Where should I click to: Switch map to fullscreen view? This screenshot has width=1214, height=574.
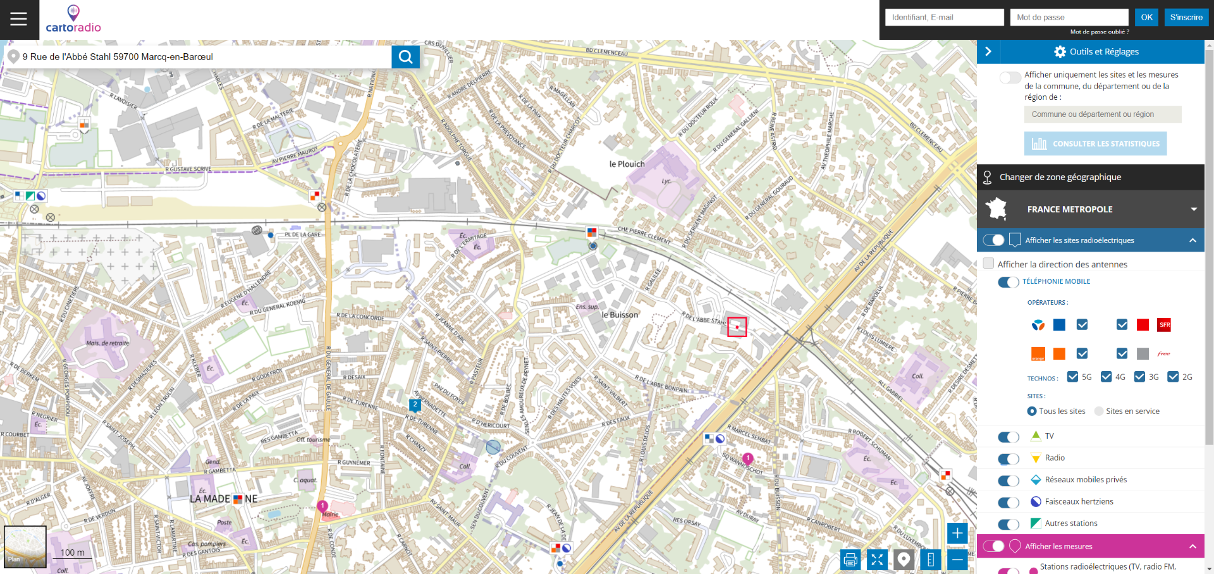pyautogui.click(x=877, y=559)
